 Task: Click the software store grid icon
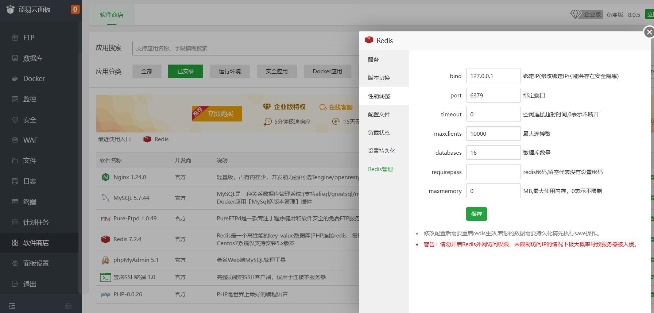point(15,243)
